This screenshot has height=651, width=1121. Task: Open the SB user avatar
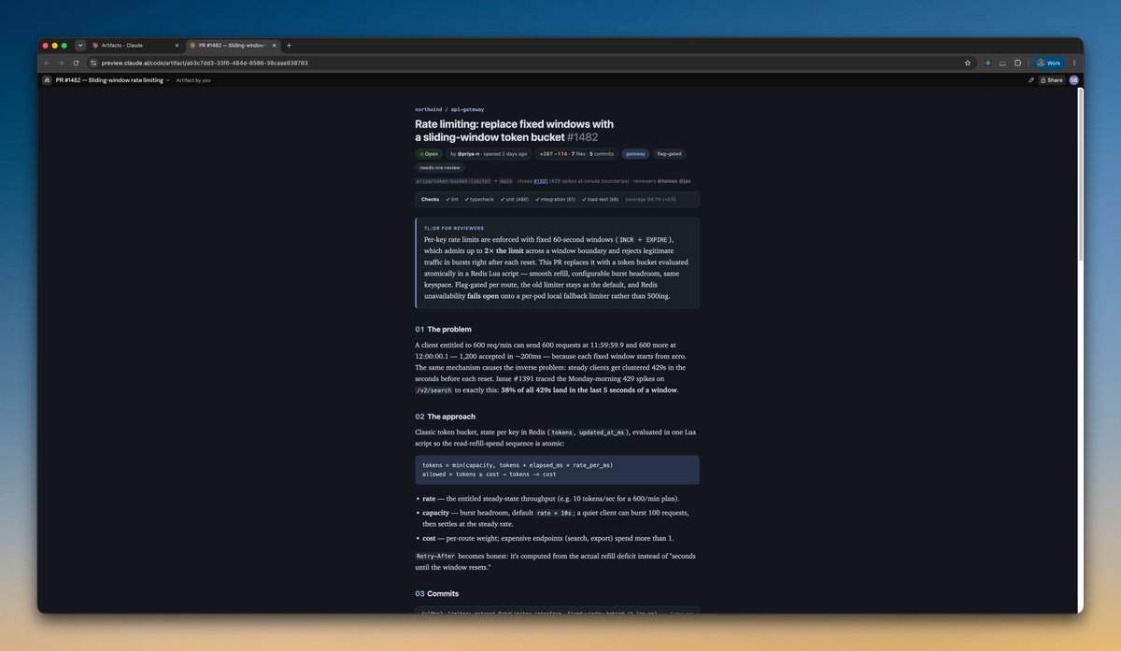(1073, 80)
